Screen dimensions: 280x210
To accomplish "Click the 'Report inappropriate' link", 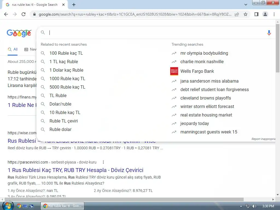I will pos(263,139).
